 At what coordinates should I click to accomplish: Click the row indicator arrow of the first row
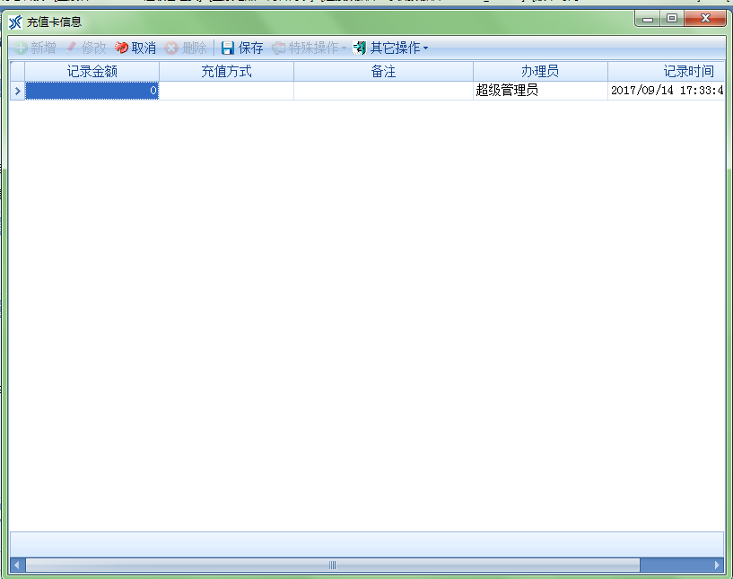tap(18, 91)
